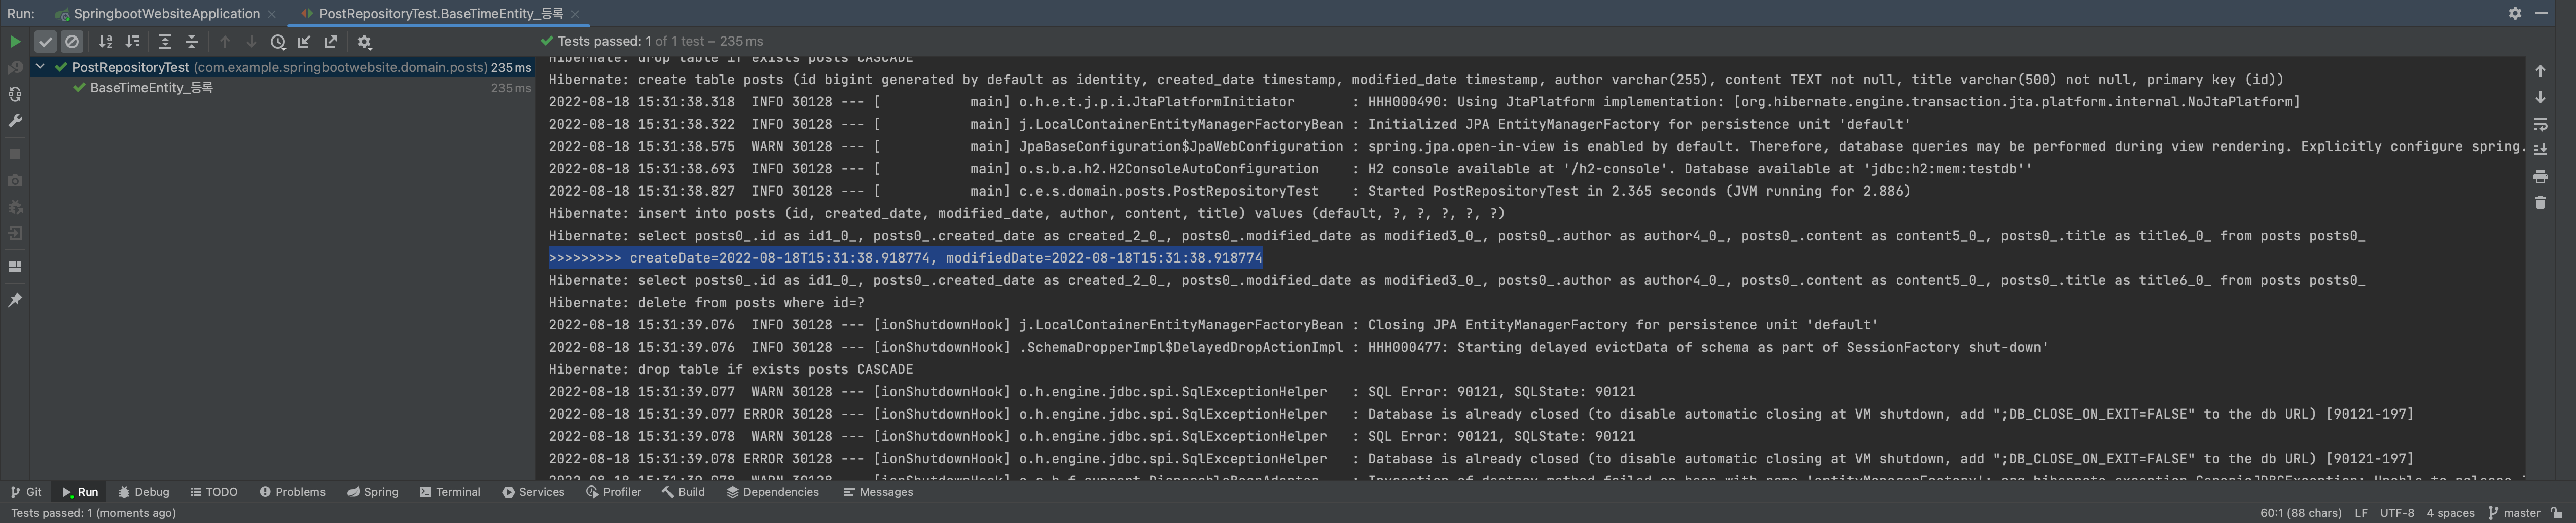
Task: Change LF line separator in status bar
Action: tap(2361, 513)
